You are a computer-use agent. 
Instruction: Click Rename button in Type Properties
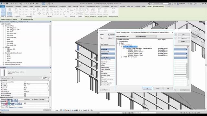[x=184, y=41]
